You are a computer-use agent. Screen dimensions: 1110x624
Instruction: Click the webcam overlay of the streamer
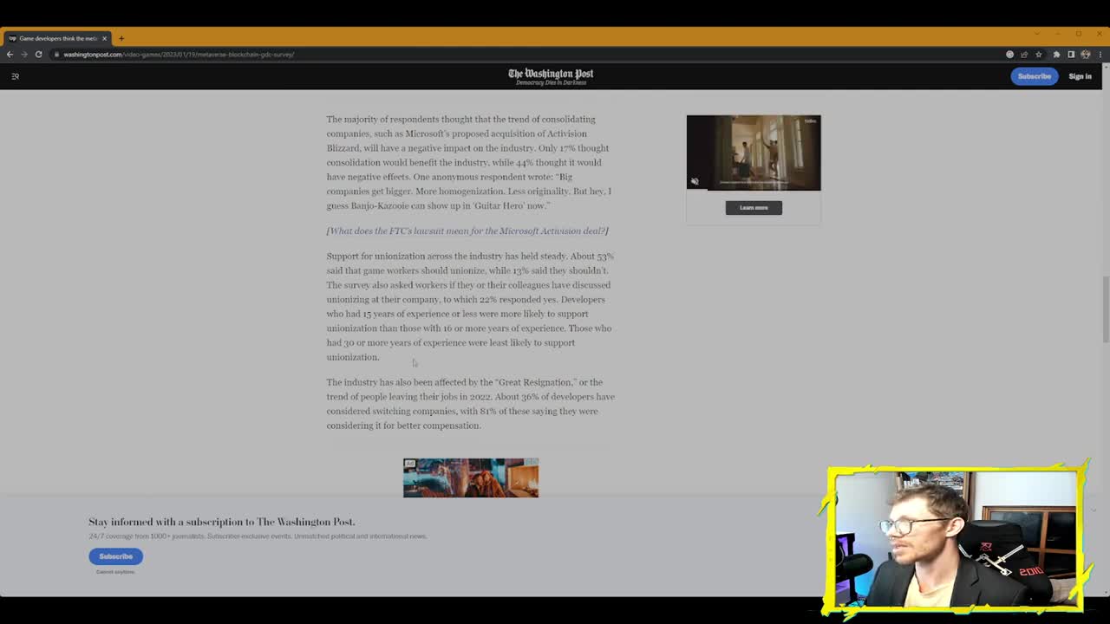(x=955, y=539)
